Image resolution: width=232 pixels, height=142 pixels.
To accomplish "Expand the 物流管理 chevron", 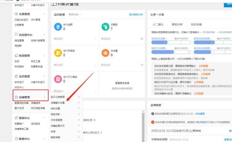I will click(x=44, y=56).
